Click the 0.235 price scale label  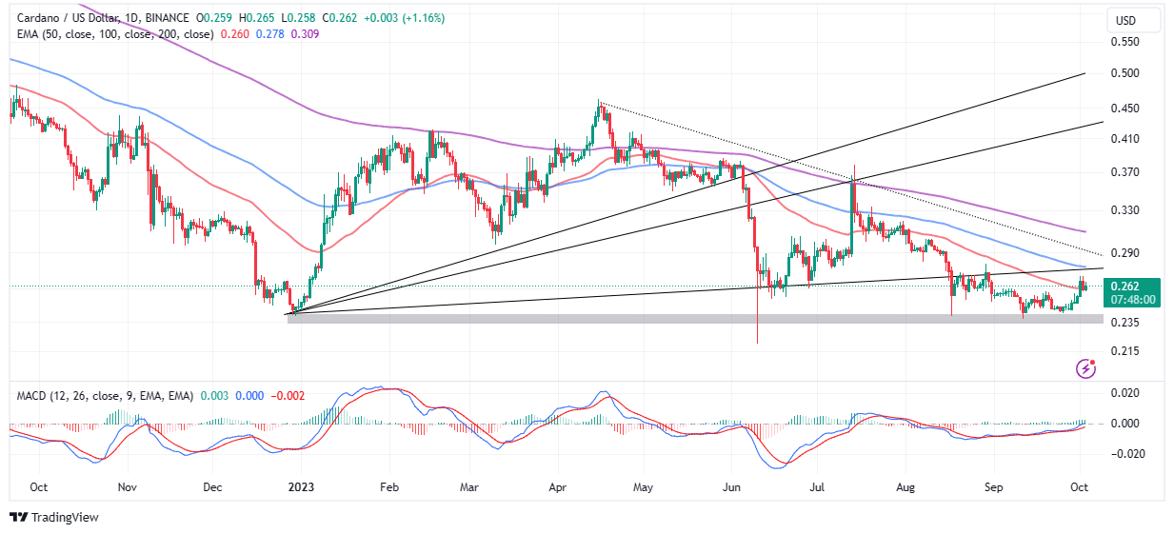[1126, 323]
